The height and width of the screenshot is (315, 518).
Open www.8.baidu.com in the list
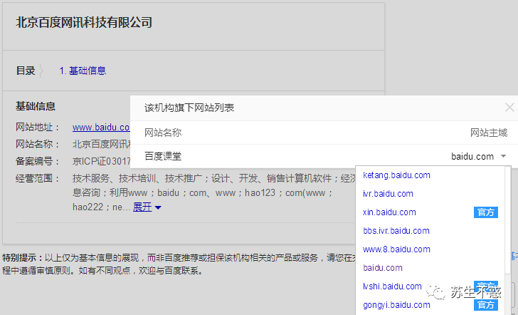(x=396, y=249)
